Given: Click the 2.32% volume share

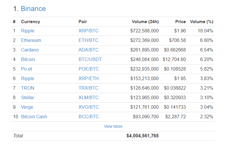Looking at the screenshot, I should click(x=207, y=117).
